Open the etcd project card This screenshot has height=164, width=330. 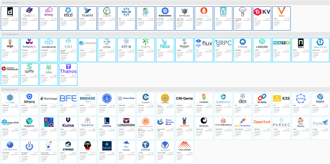pyautogui.click(x=68, y=19)
